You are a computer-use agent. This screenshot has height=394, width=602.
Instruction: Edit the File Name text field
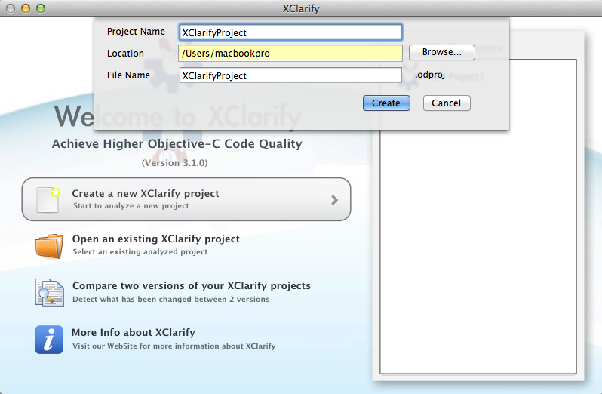[290, 75]
